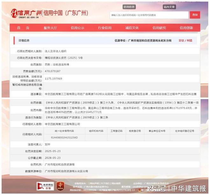Open 诚信文化 navigation item

[132, 28]
